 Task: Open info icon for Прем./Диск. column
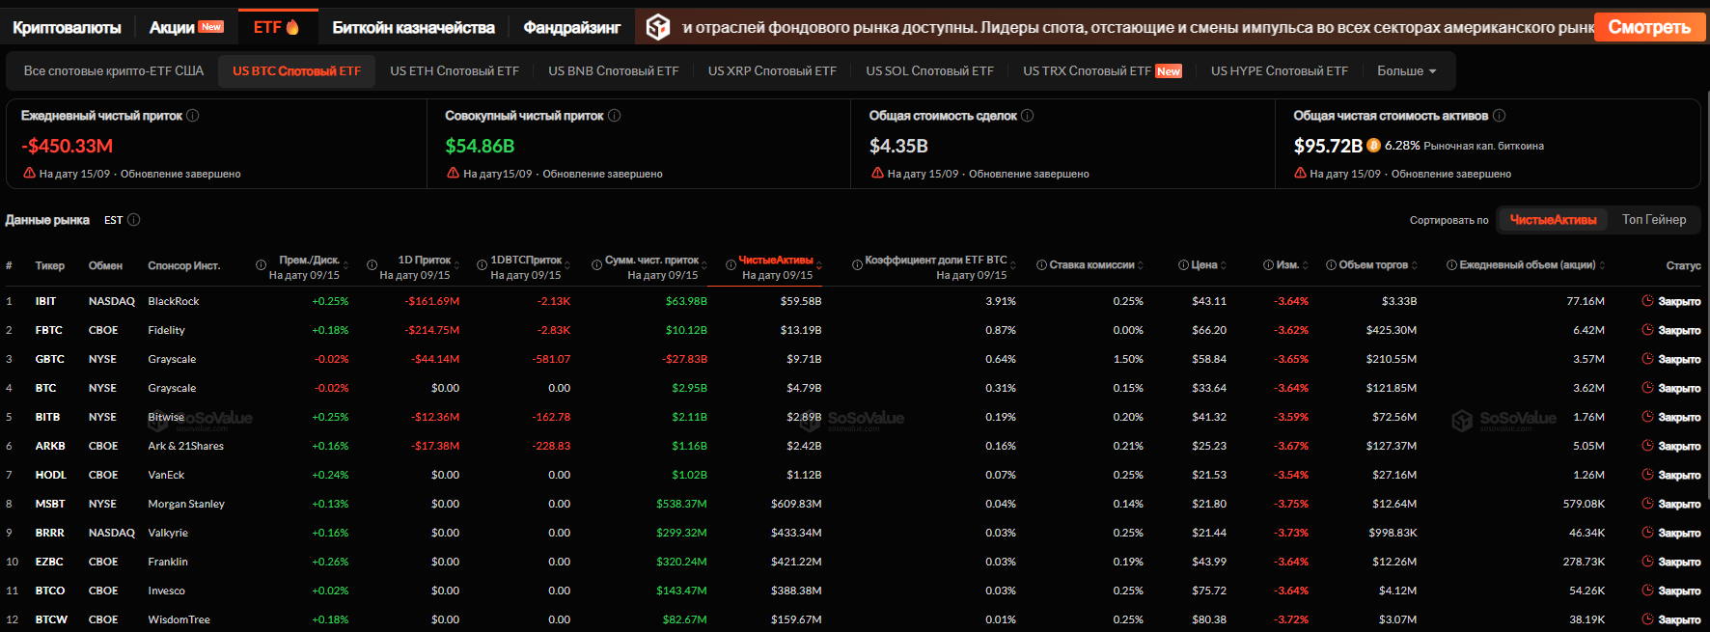point(261,265)
